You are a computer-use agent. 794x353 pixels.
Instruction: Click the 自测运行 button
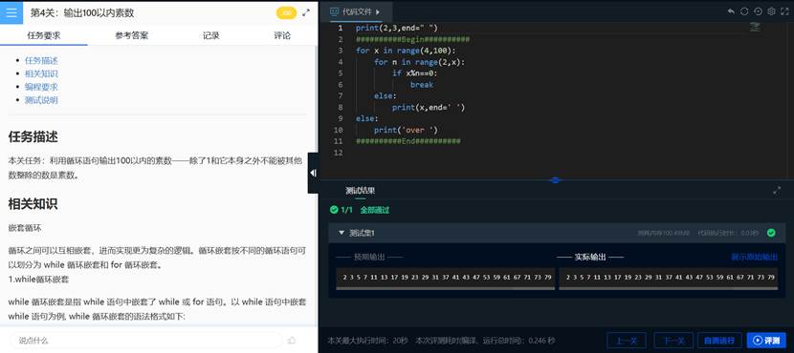(x=719, y=341)
